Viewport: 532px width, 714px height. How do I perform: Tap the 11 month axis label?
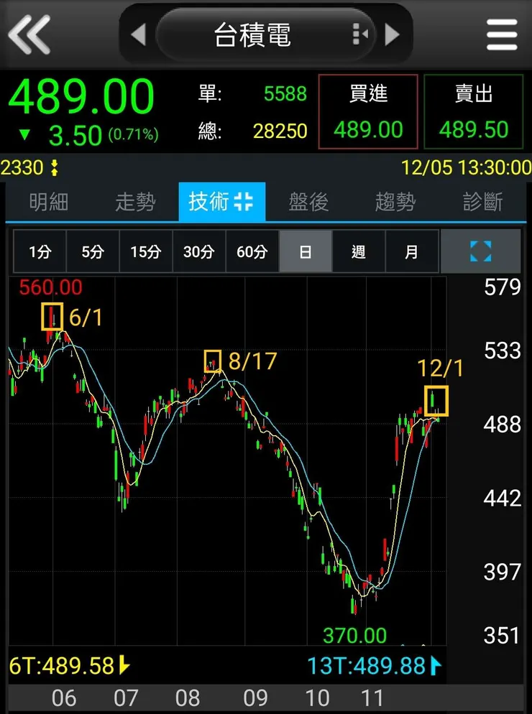coord(372,698)
